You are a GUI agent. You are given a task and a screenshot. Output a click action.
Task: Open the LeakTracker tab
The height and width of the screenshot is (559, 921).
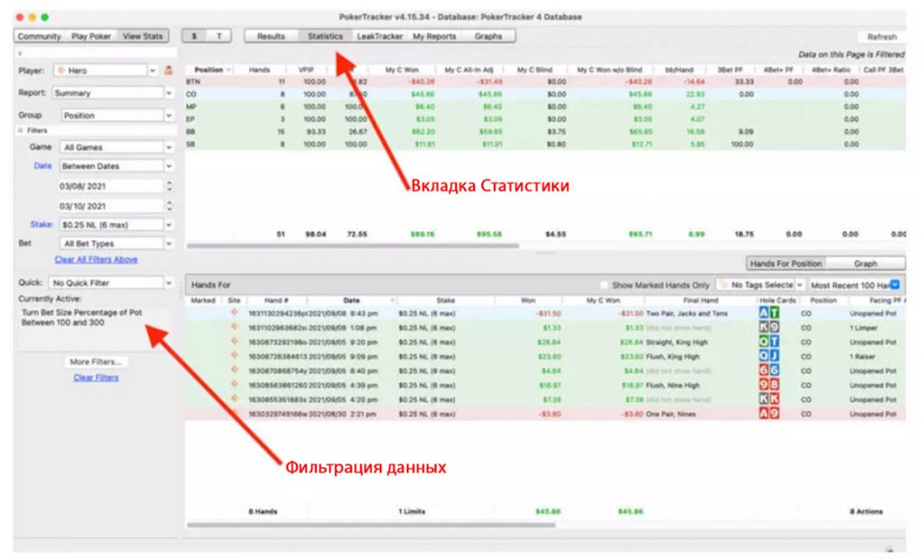pyautogui.click(x=380, y=36)
